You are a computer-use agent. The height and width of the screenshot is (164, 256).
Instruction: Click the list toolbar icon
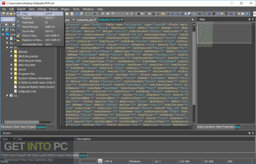236,14
